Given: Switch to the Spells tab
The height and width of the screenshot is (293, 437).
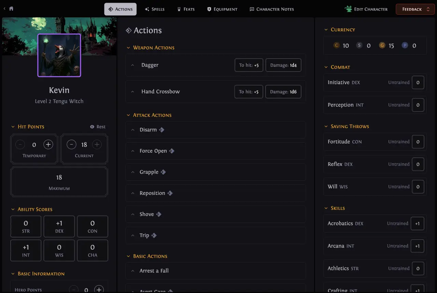Looking at the screenshot, I should pyautogui.click(x=155, y=9).
